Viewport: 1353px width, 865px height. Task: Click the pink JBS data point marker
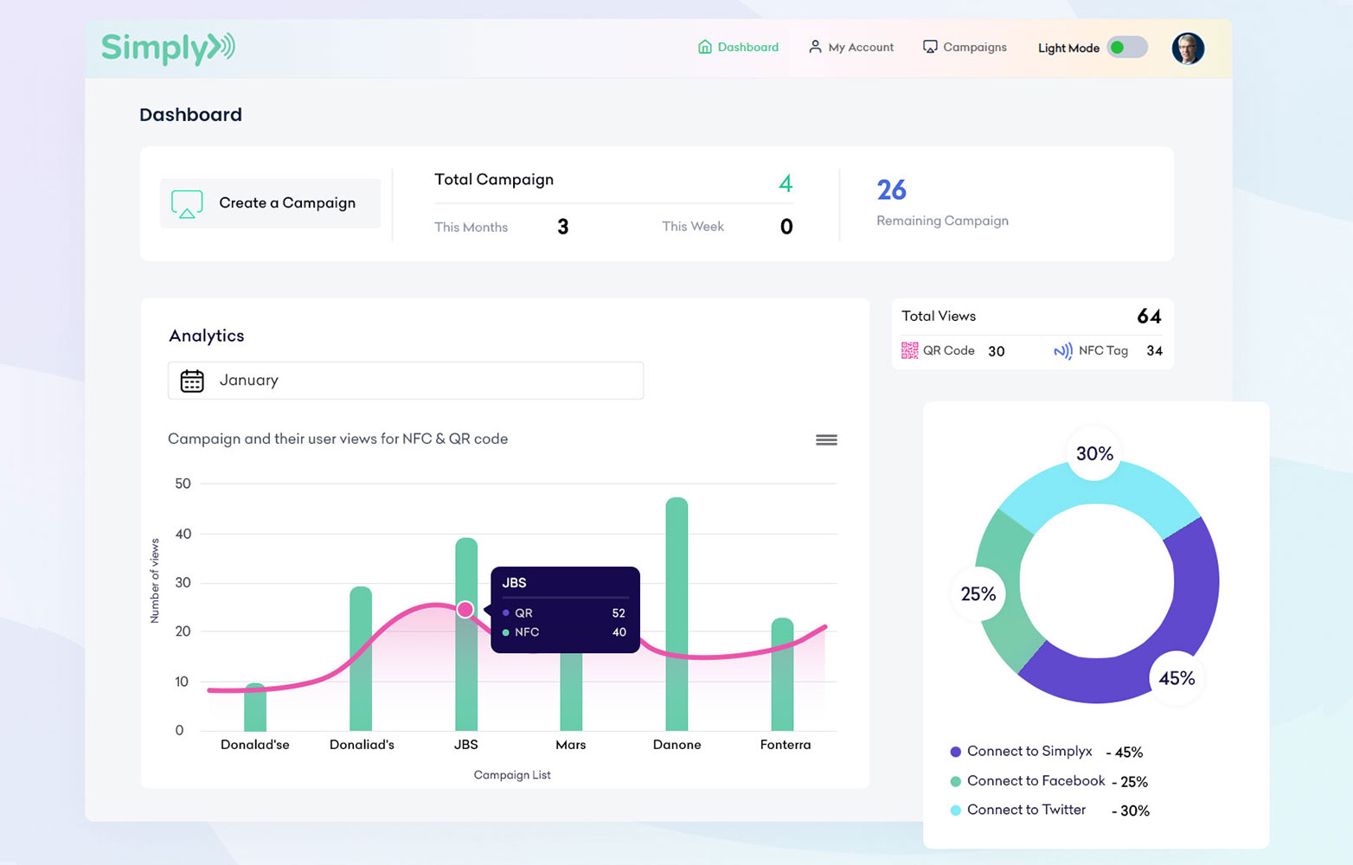[x=465, y=609]
